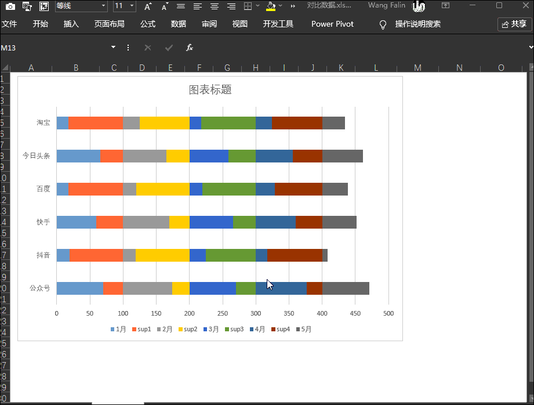This screenshot has width=534, height=405.
Task: Select column A header
Action: click(x=31, y=67)
